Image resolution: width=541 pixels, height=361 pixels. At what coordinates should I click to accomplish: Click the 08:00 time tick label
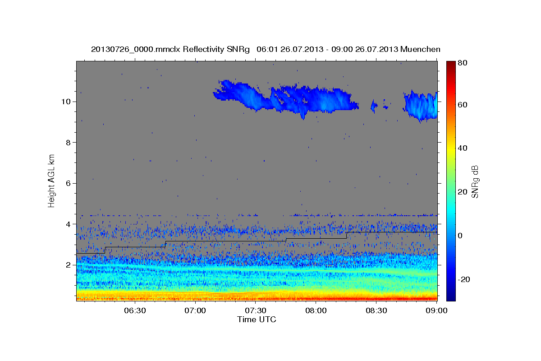tap(316, 310)
